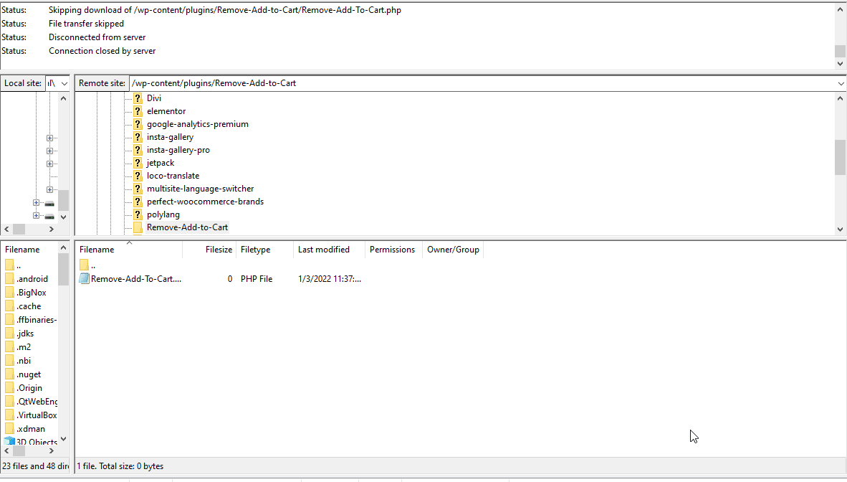Click the unknown-folder icon next to elementor
Screen dimensions: 847x482
coord(138,111)
